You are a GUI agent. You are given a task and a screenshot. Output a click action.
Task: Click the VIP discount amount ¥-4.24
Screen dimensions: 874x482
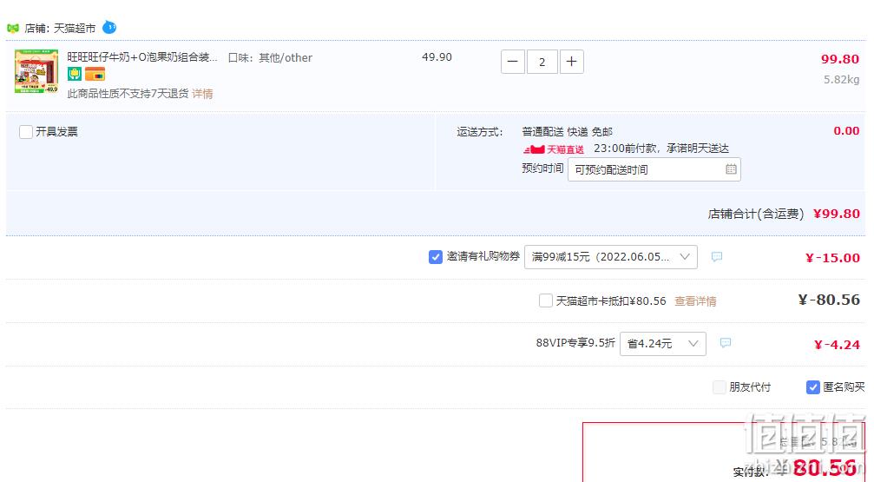[x=837, y=345]
